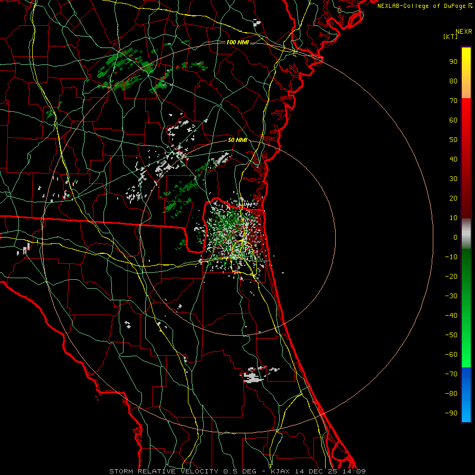Click the -60 value on the velocity scale
Screen dimensions: 475x475
point(451,355)
